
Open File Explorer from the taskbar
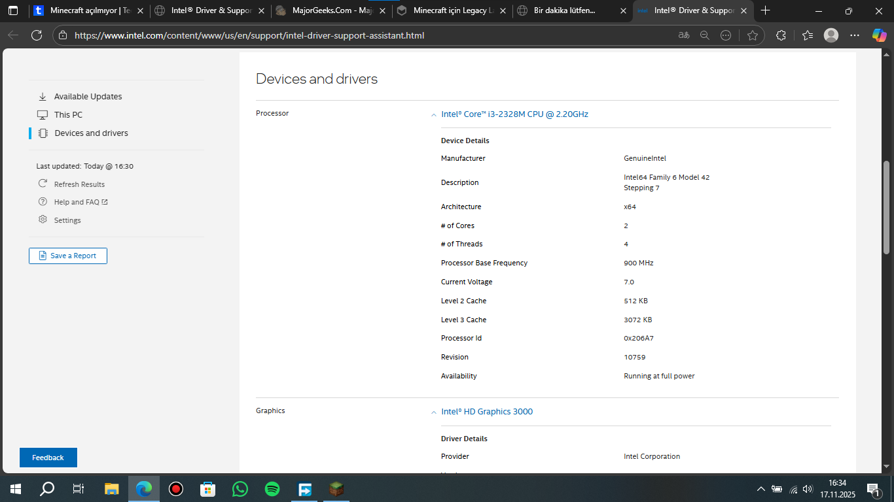[x=112, y=489]
